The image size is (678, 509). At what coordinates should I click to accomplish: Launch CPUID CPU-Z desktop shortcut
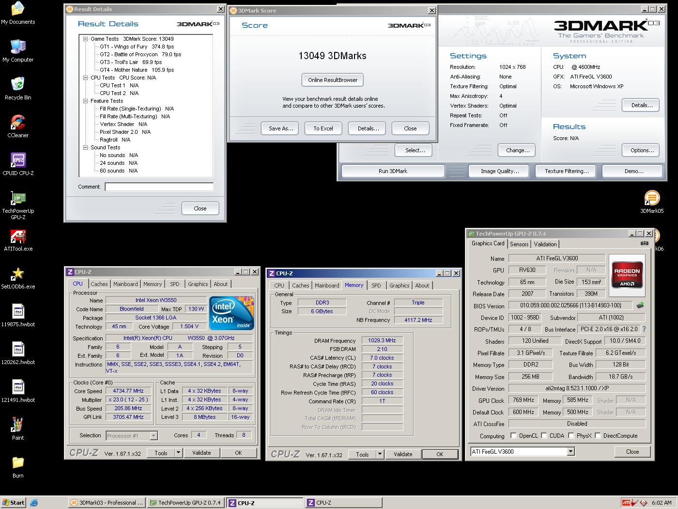click(x=18, y=164)
